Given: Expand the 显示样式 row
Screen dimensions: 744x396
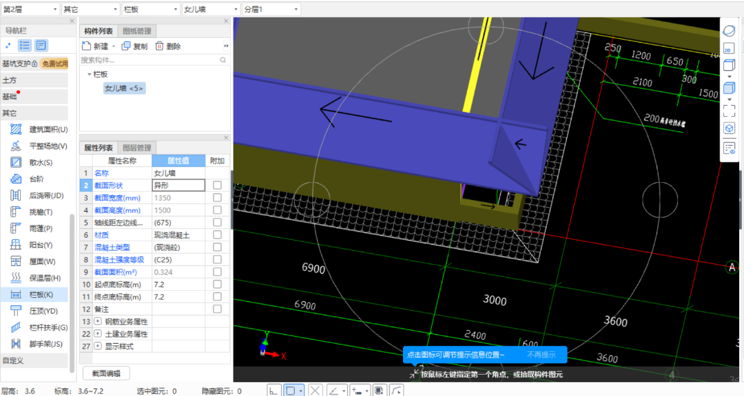Looking at the screenshot, I should tap(98, 346).
